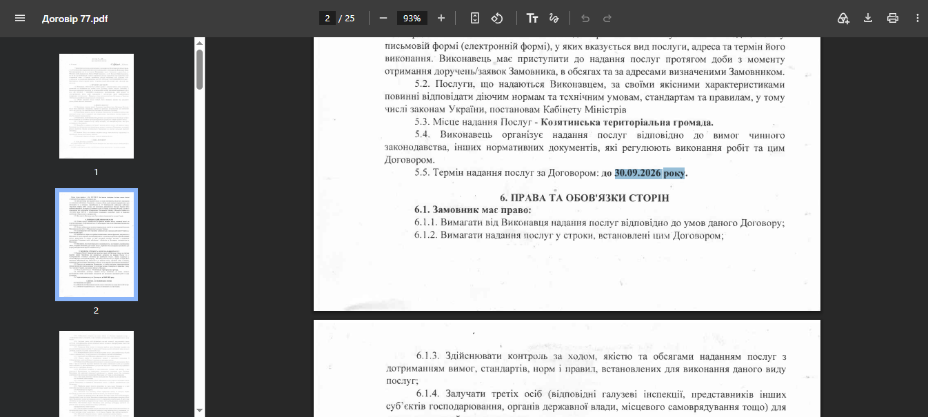The image size is (928, 417).
Task: Click the Redo arrow
Action: (607, 18)
